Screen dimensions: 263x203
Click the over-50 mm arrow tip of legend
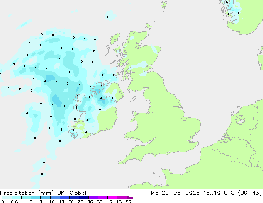(131, 198)
